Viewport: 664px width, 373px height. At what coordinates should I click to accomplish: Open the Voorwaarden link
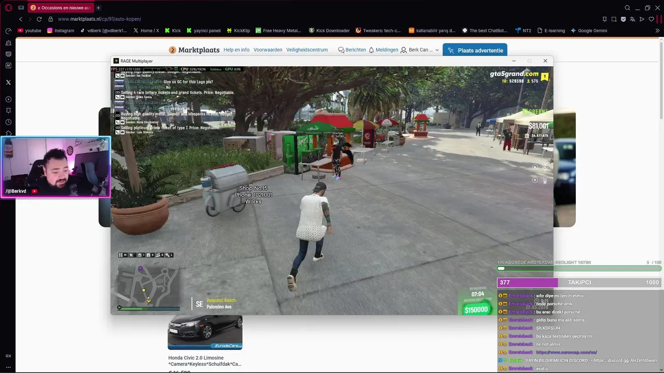click(268, 50)
